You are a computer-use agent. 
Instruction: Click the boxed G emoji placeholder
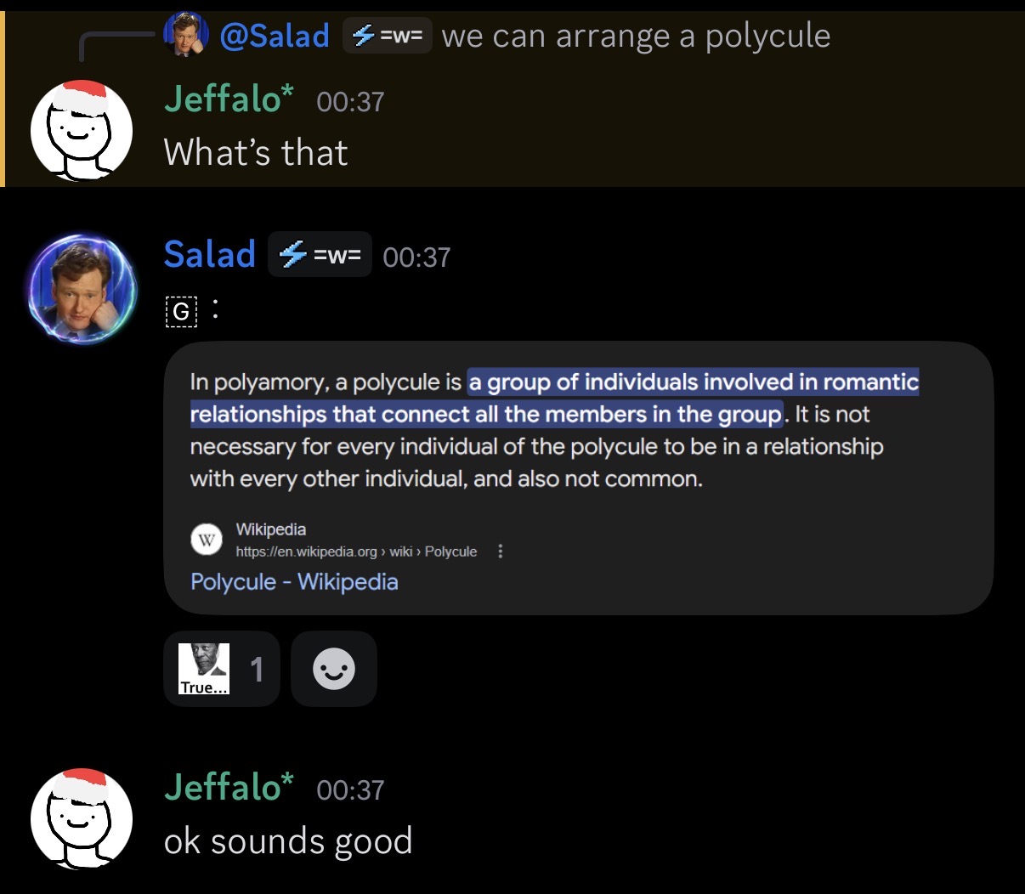click(181, 312)
